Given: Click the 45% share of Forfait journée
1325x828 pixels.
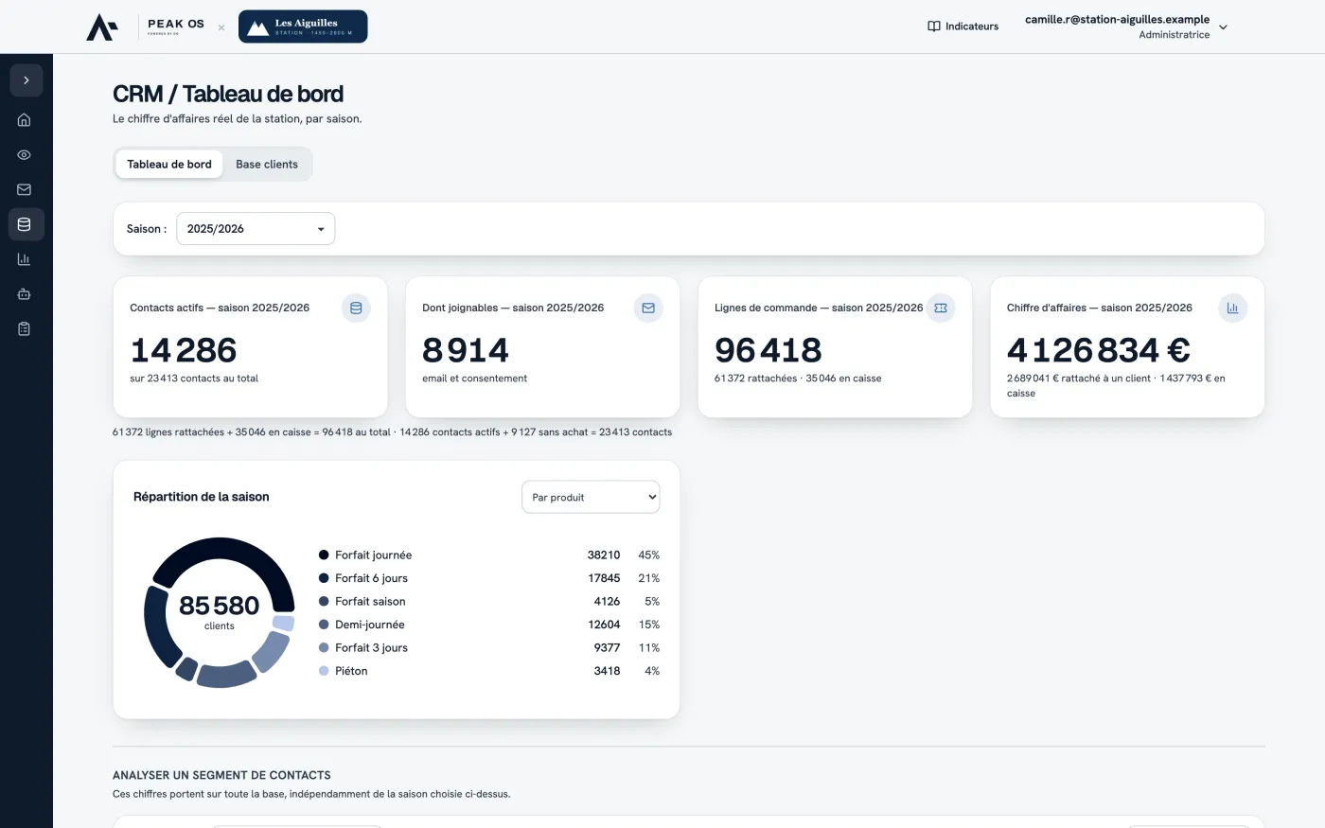Looking at the screenshot, I should point(648,555).
